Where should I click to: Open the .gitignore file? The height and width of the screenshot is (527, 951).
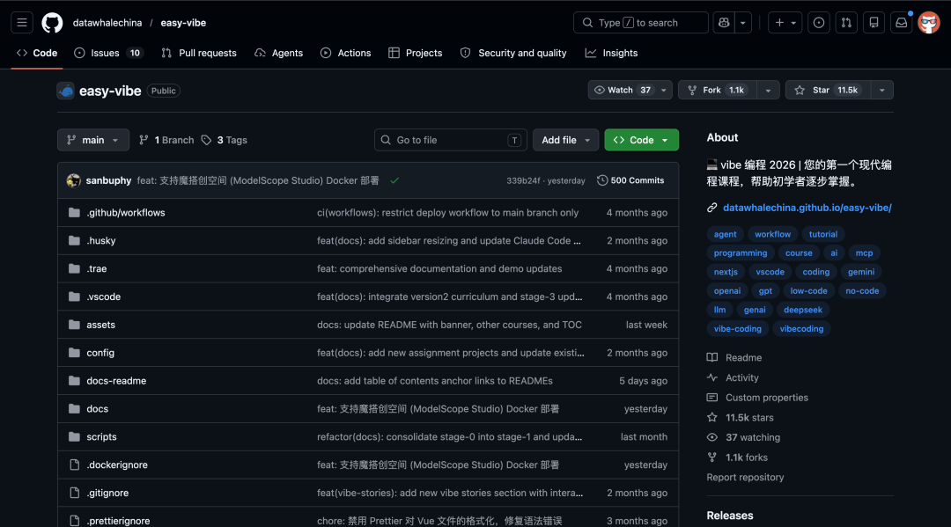[x=107, y=493]
